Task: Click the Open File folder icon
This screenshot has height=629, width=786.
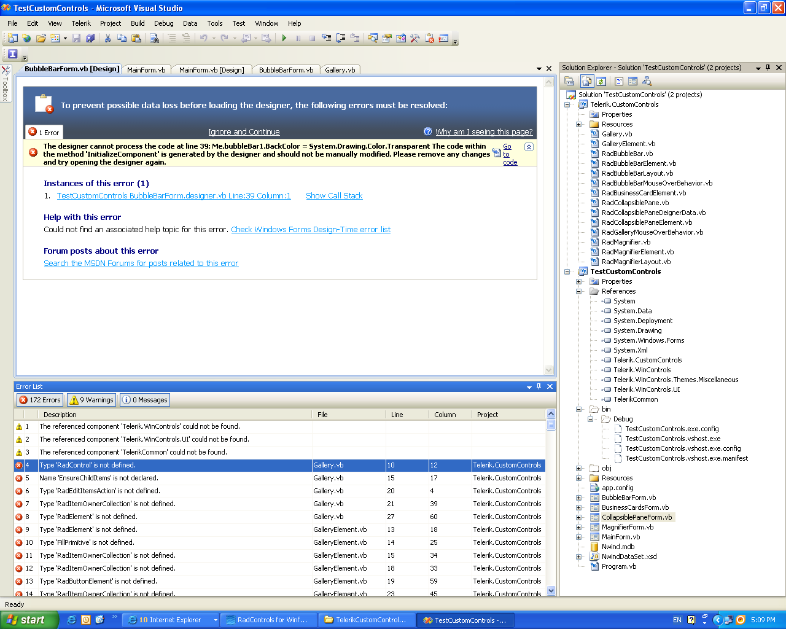Action: pyautogui.click(x=41, y=38)
